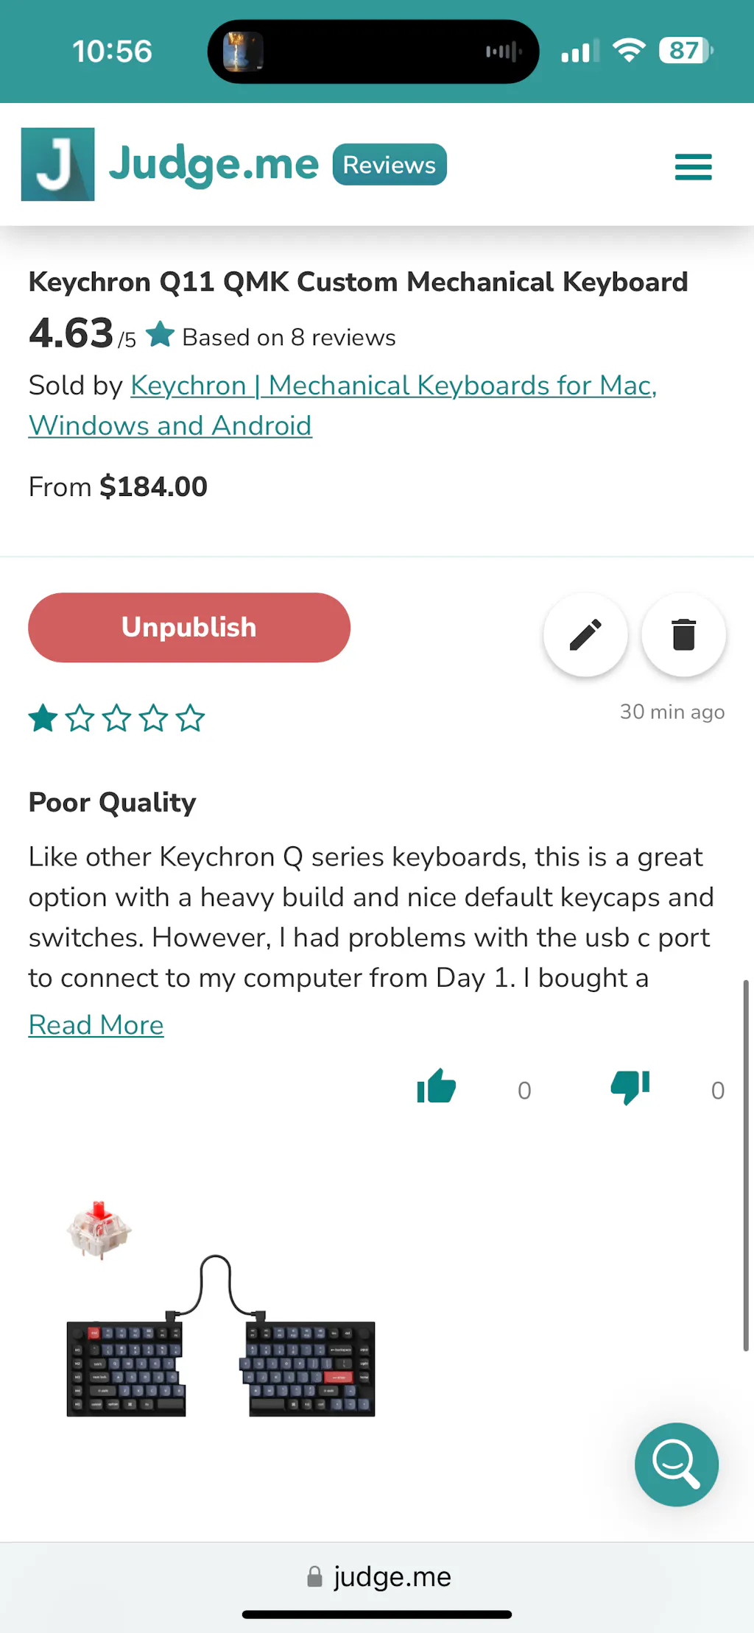This screenshot has width=754, height=1633.
Task: Tap the page scrollbar on right edge
Action: coord(745,1163)
